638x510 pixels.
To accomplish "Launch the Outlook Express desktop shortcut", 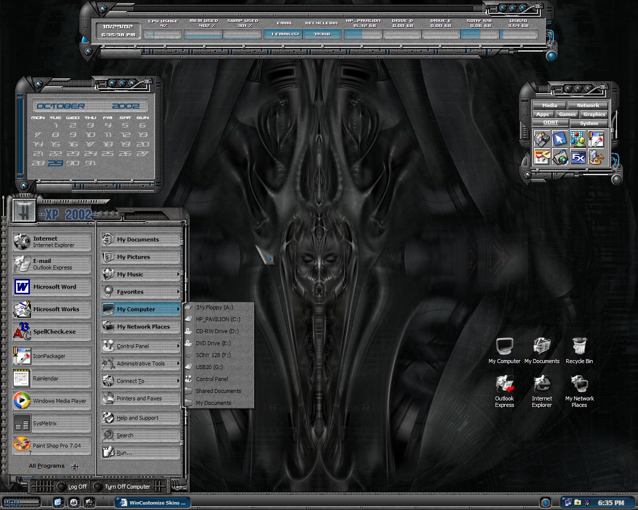I will [x=504, y=391].
